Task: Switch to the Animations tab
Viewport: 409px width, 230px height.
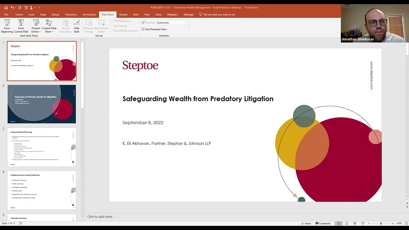Action: coord(89,14)
